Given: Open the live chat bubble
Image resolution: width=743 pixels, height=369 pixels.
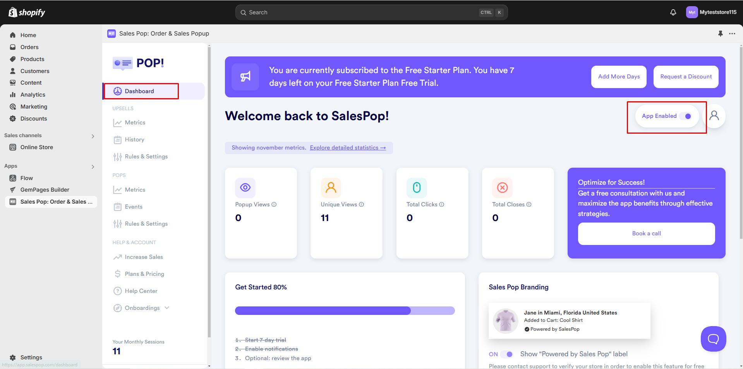Looking at the screenshot, I should pos(713,339).
